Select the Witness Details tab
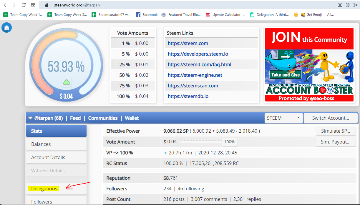The width and height of the screenshot is (360, 205). [x=56, y=171]
